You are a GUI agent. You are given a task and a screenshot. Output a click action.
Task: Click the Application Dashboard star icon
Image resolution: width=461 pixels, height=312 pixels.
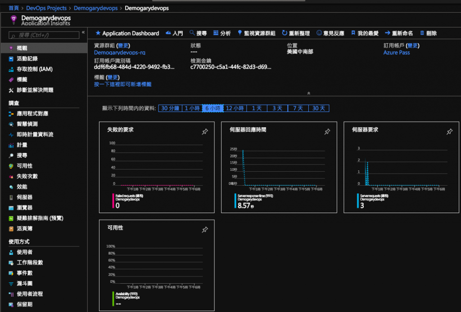click(x=98, y=33)
